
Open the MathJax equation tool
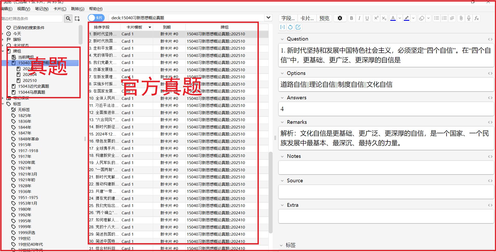[477, 18]
